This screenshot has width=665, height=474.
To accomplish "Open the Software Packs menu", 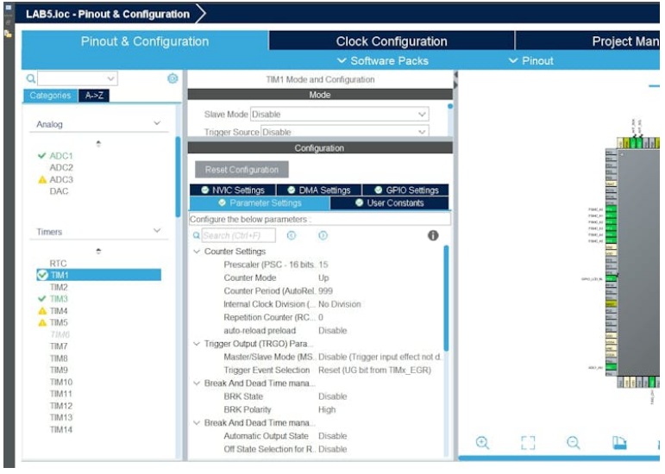I will tap(382, 61).
